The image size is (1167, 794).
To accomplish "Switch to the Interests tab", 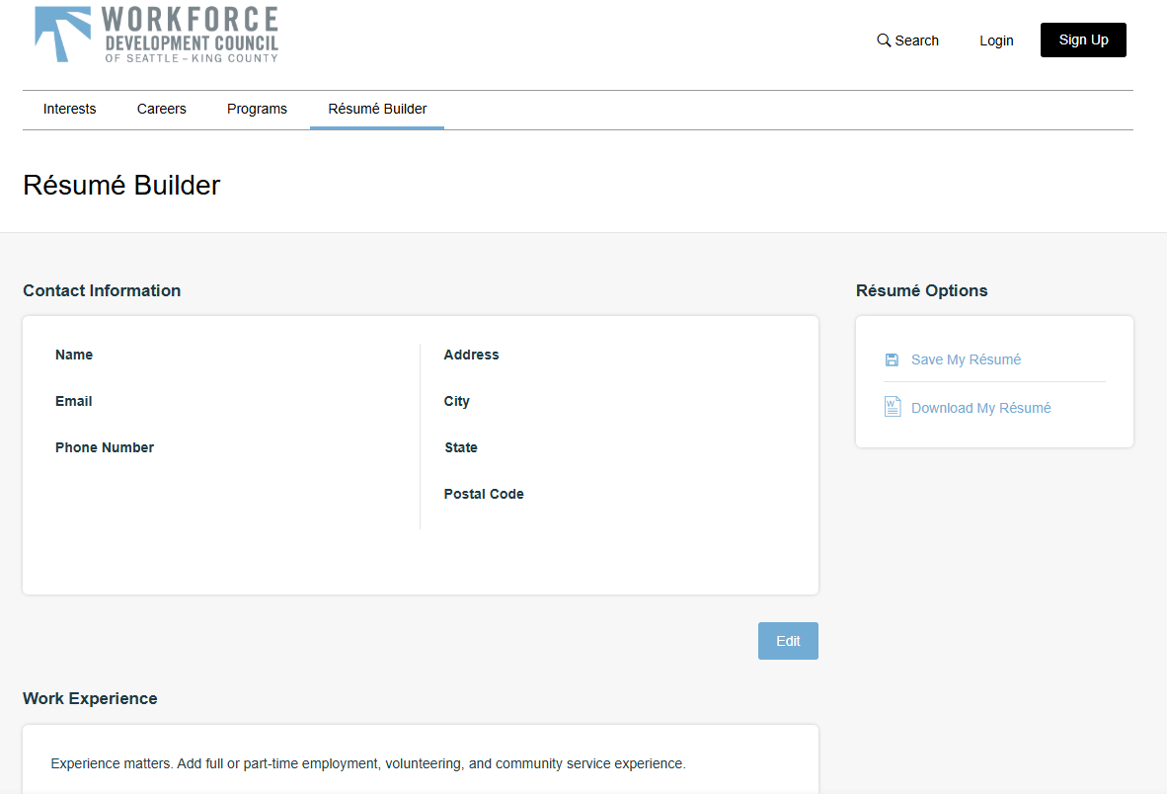I will (x=69, y=109).
